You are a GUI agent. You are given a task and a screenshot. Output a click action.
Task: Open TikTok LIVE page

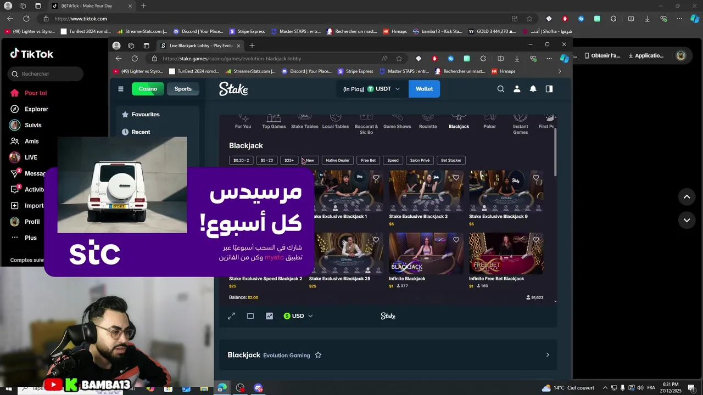(24, 157)
